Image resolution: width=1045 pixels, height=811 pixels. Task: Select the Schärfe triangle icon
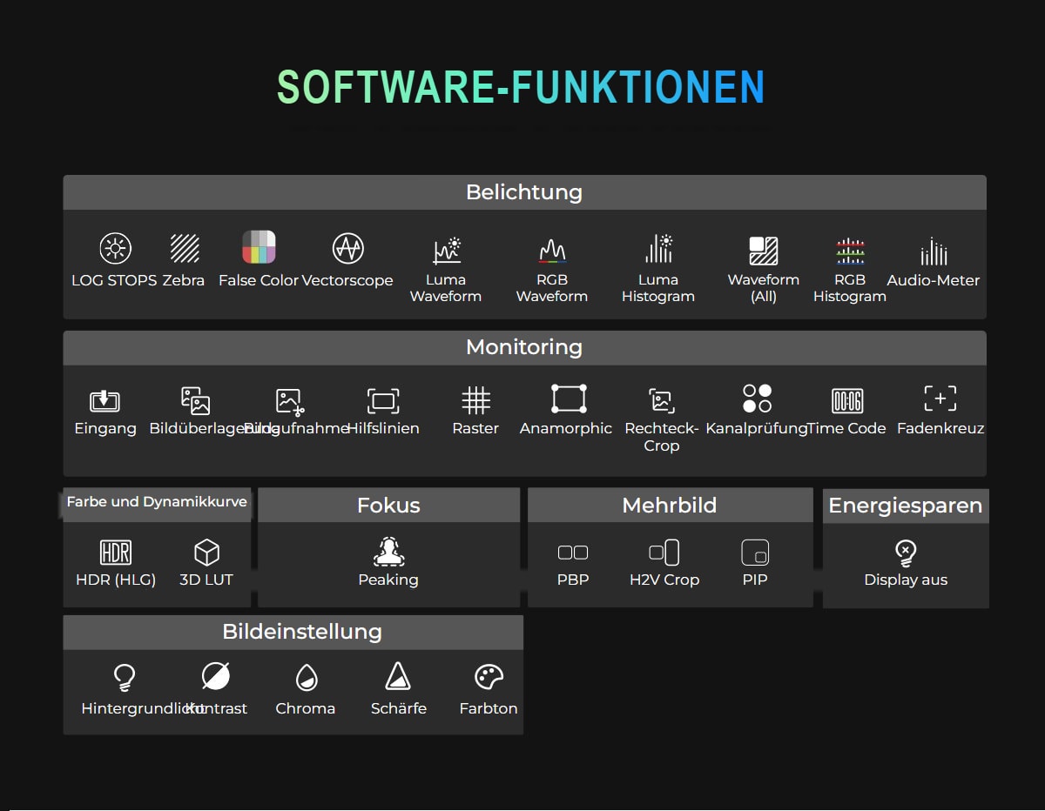[x=398, y=676]
